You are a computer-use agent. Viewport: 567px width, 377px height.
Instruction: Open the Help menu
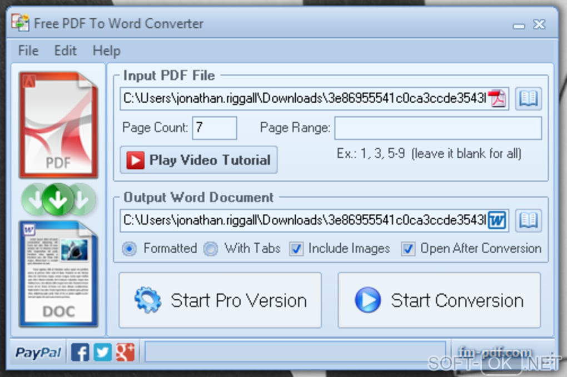click(106, 51)
